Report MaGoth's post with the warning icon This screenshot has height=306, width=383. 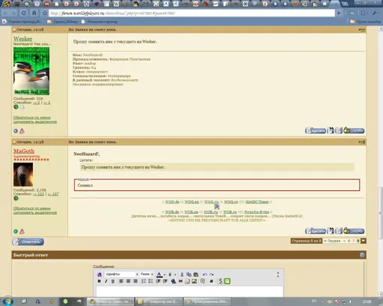coord(22,231)
